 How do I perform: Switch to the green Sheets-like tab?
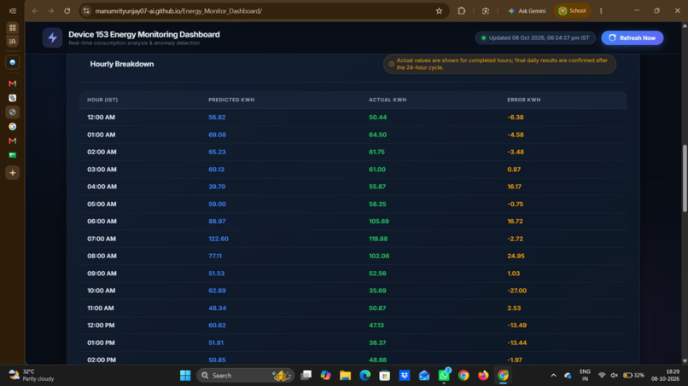[x=13, y=155]
